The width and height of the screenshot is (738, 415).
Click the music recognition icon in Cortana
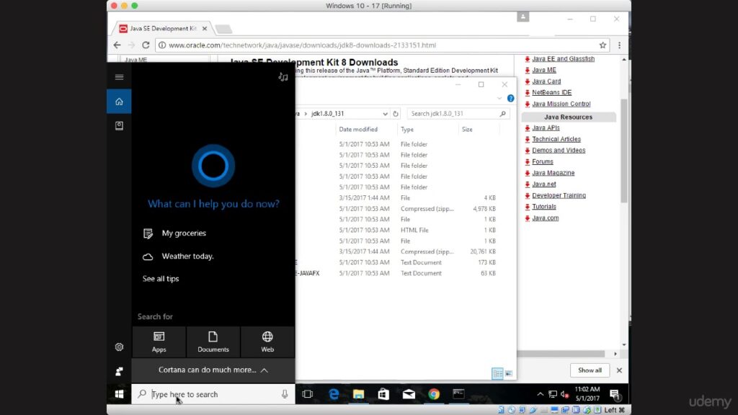coord(283,77)
